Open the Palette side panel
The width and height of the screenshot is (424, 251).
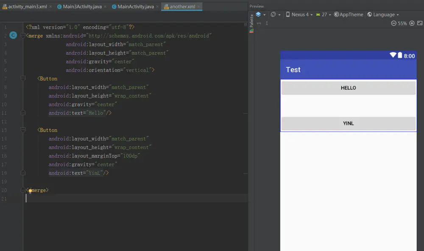click(251, 21)
